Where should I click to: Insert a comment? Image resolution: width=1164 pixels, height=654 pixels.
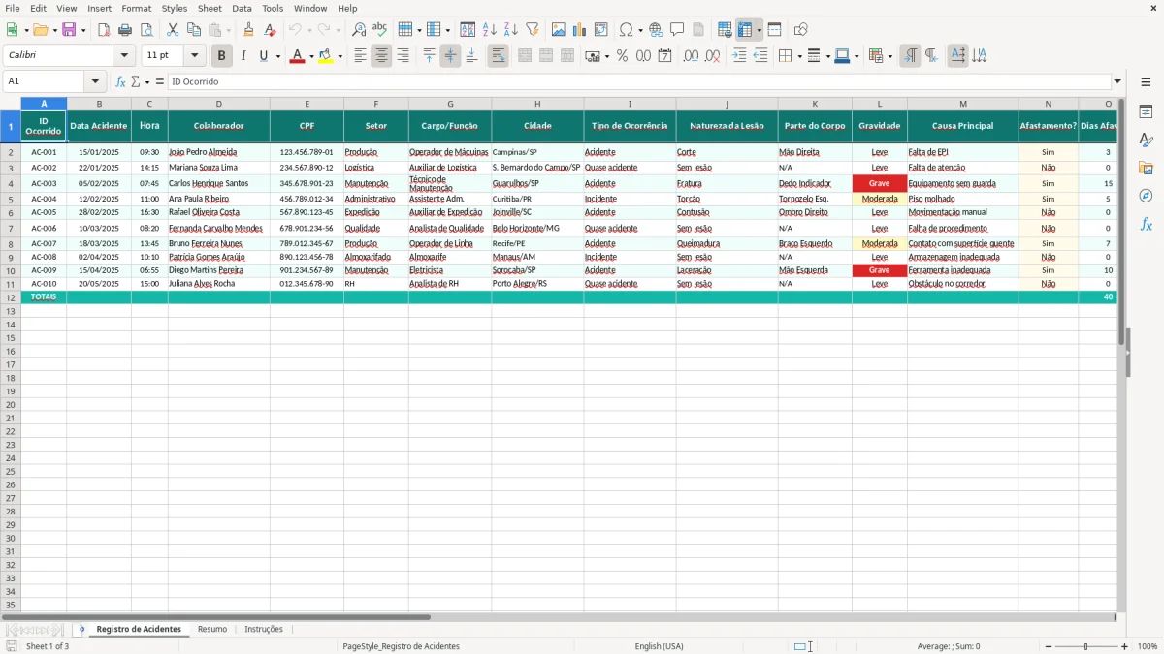[x=677, y=30]
